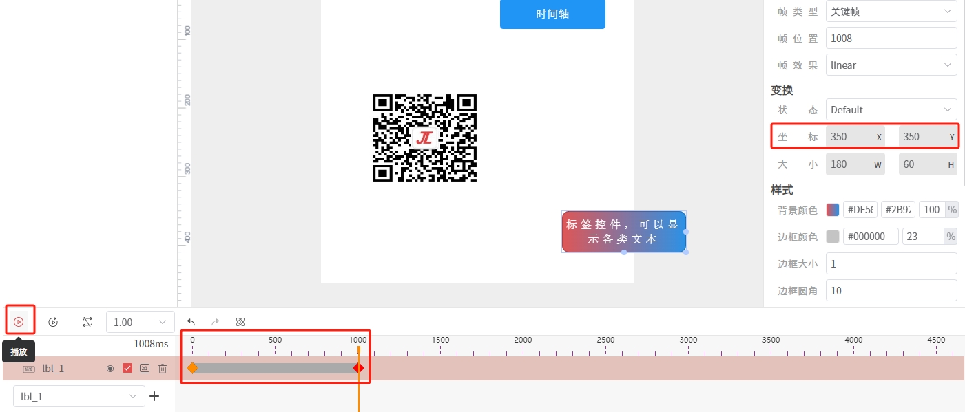Toggle the radio dot on lbl_1 track
The image size is (965, 412).
point(110,369)
